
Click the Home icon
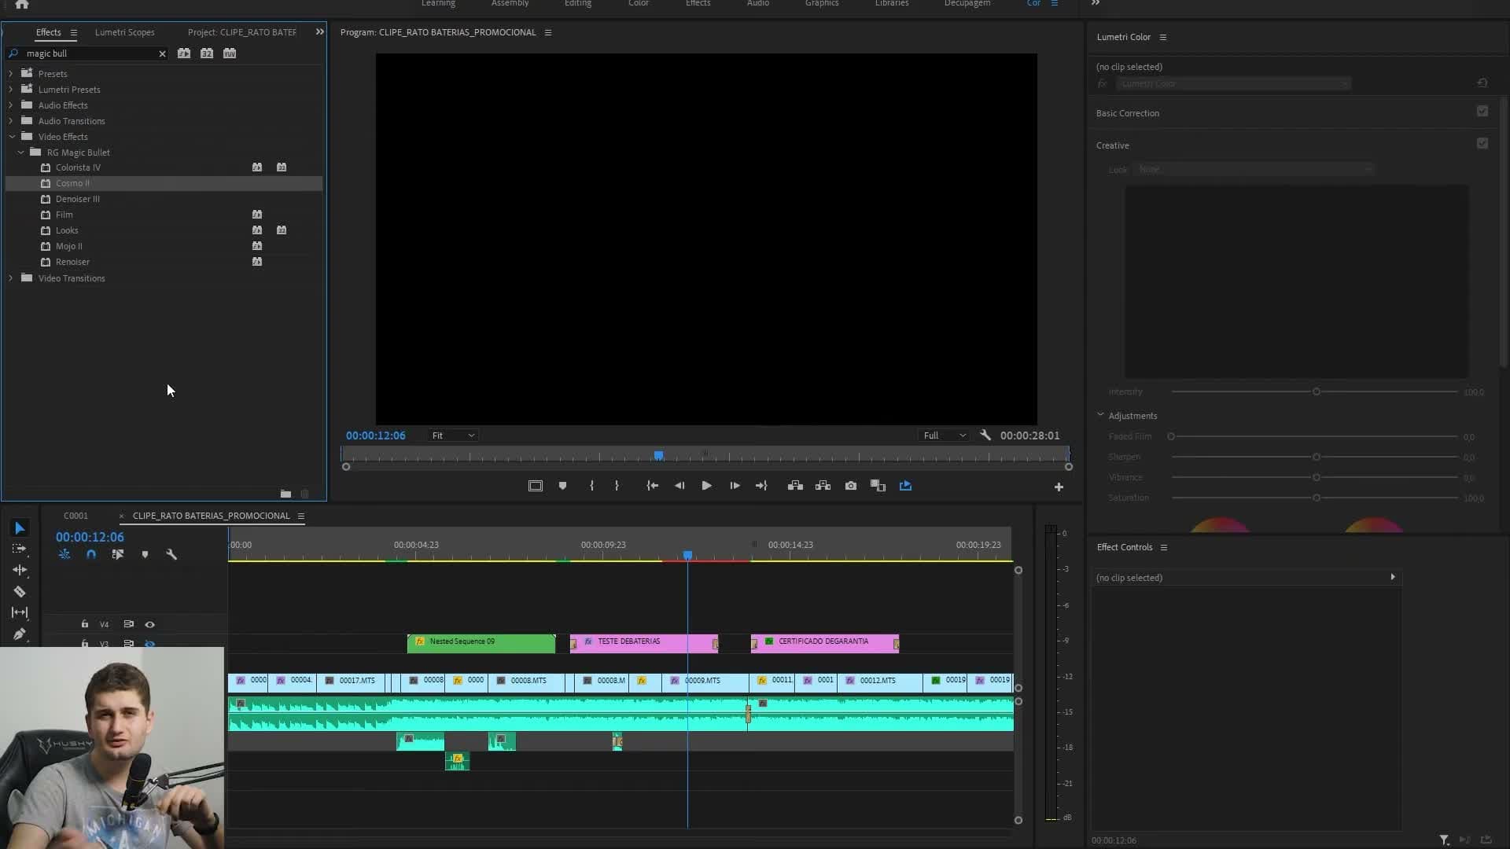pos(22,4)
